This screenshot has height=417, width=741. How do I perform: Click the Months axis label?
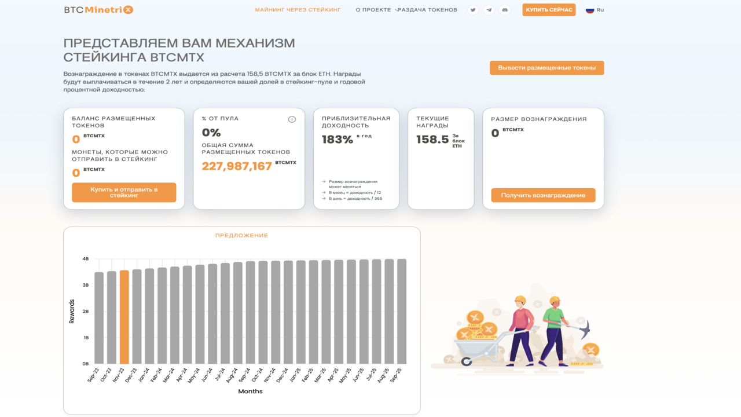(x=250, y=392)
